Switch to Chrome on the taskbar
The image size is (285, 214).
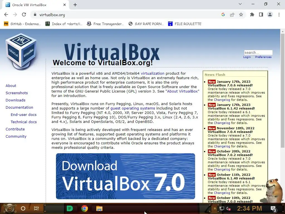pyautogui.click(x=85, y=208)
